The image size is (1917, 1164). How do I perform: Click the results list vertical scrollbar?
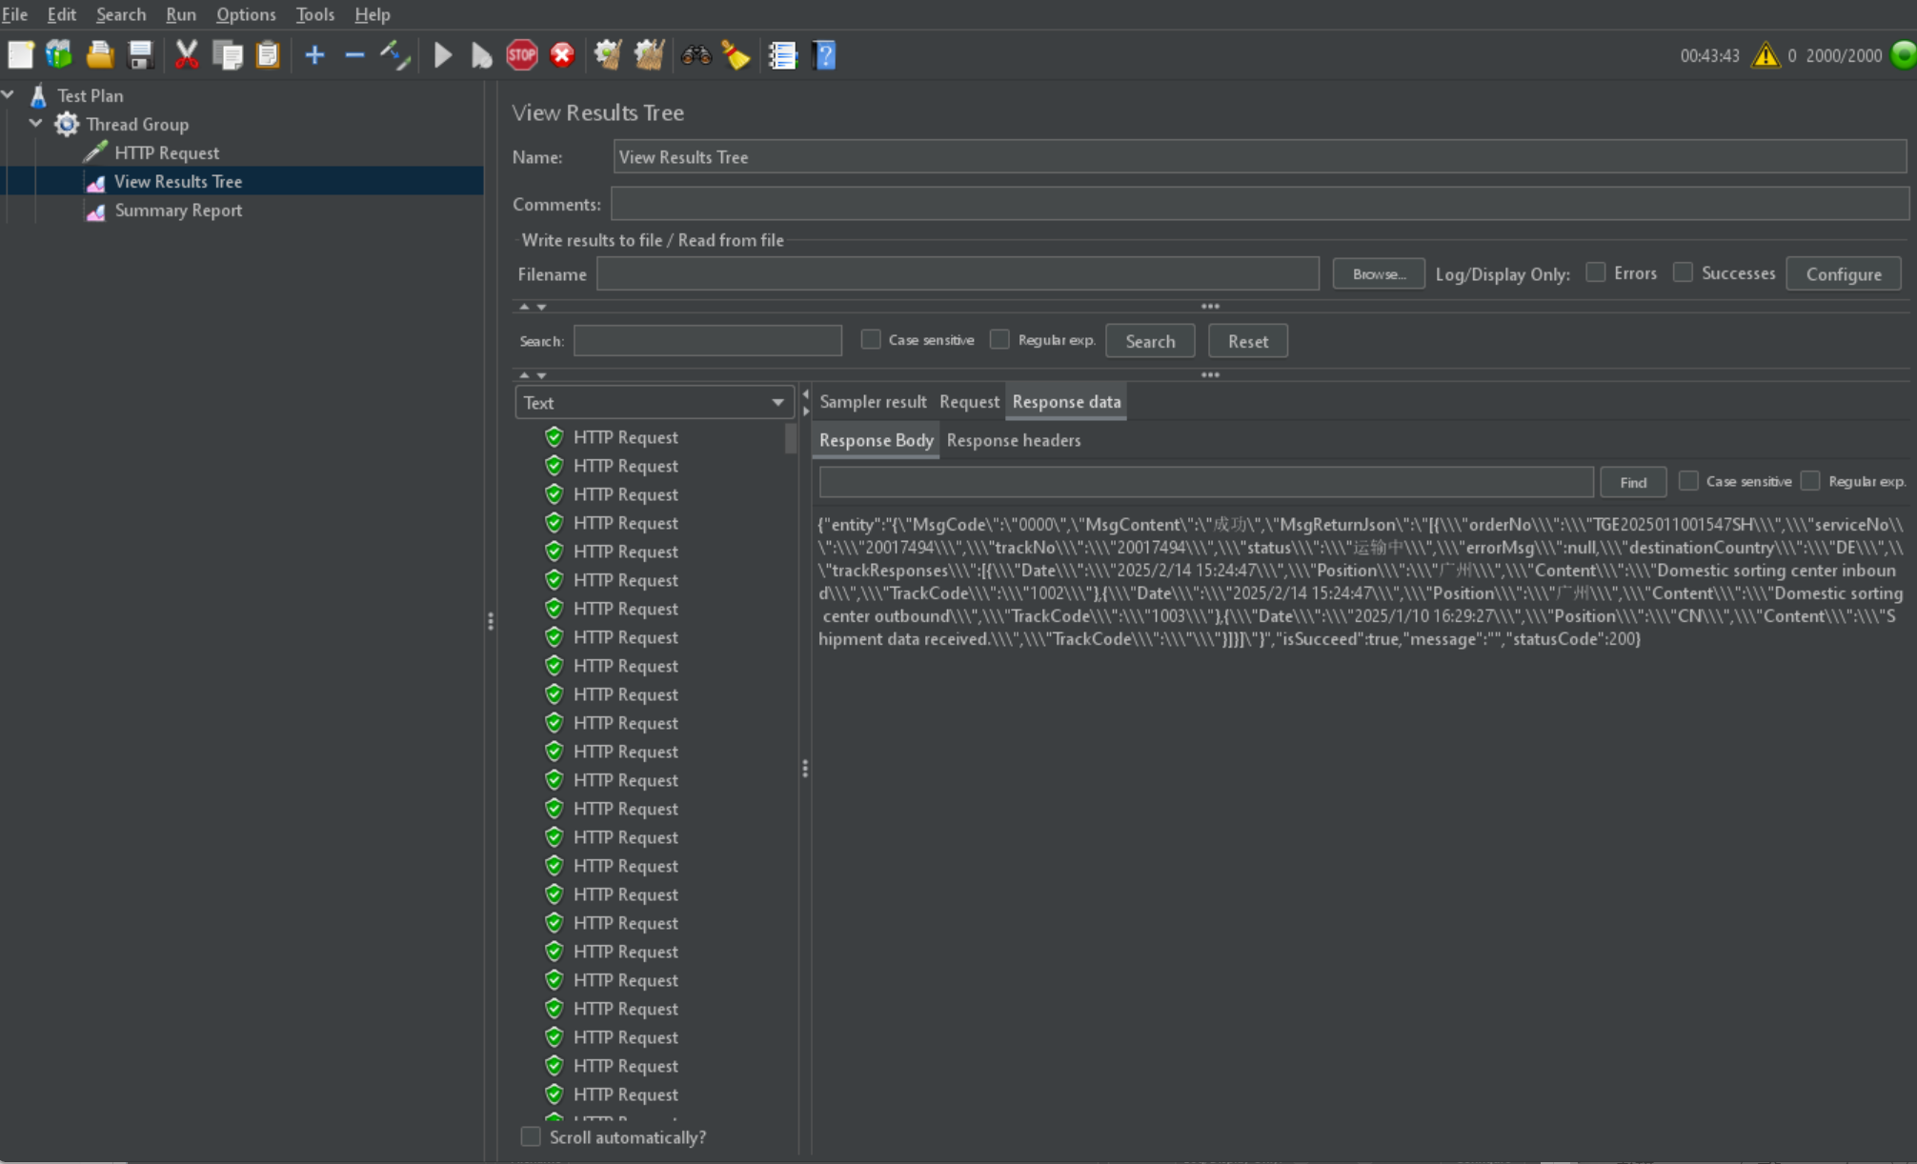coord(791,439)
